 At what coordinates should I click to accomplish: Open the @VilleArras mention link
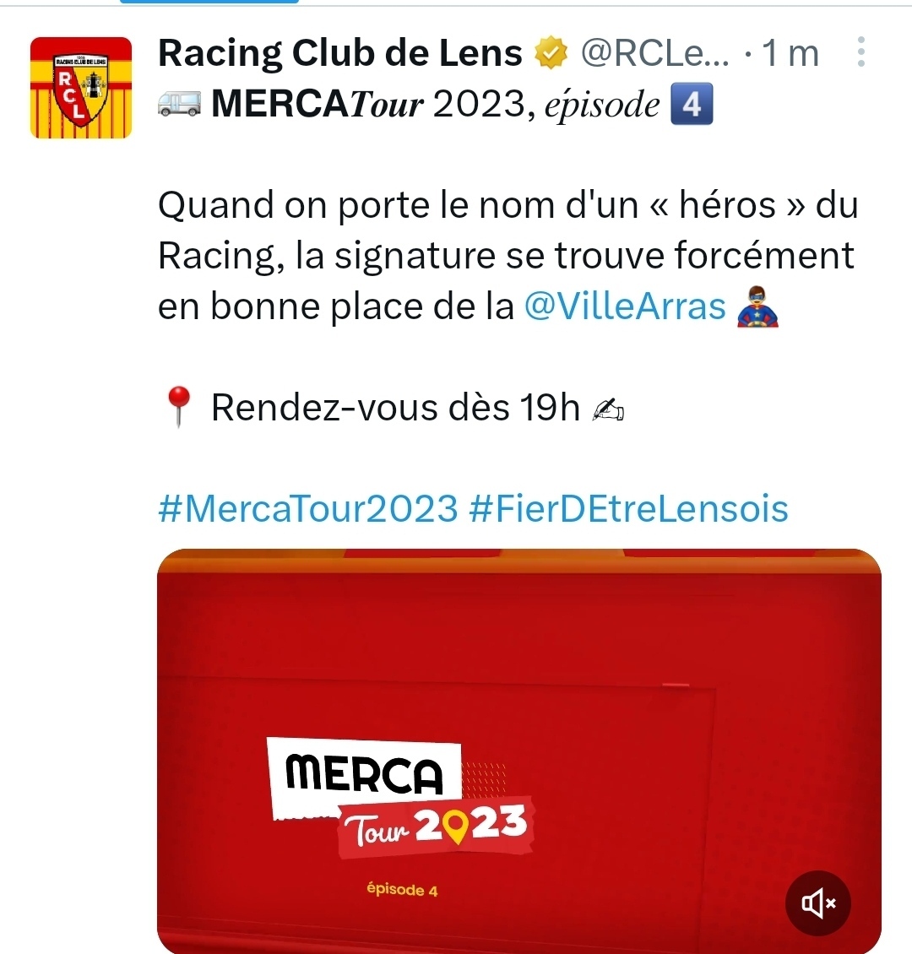625,306
